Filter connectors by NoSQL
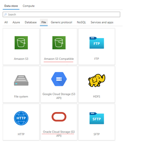 (81, 22)
